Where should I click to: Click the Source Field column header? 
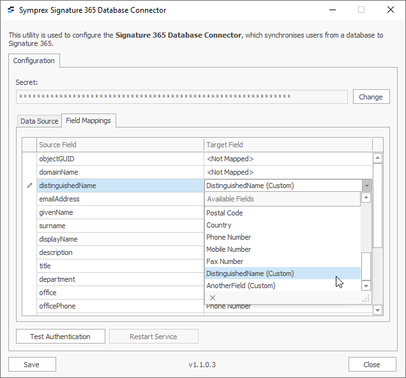(x=120, y=145)
